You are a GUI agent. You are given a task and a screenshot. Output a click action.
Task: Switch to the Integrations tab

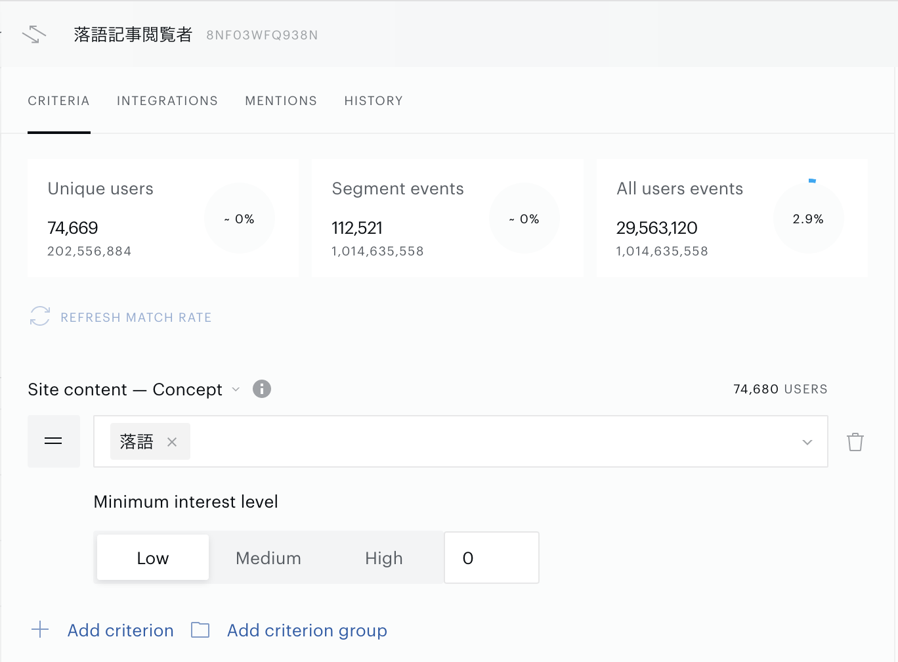point(167,100)
